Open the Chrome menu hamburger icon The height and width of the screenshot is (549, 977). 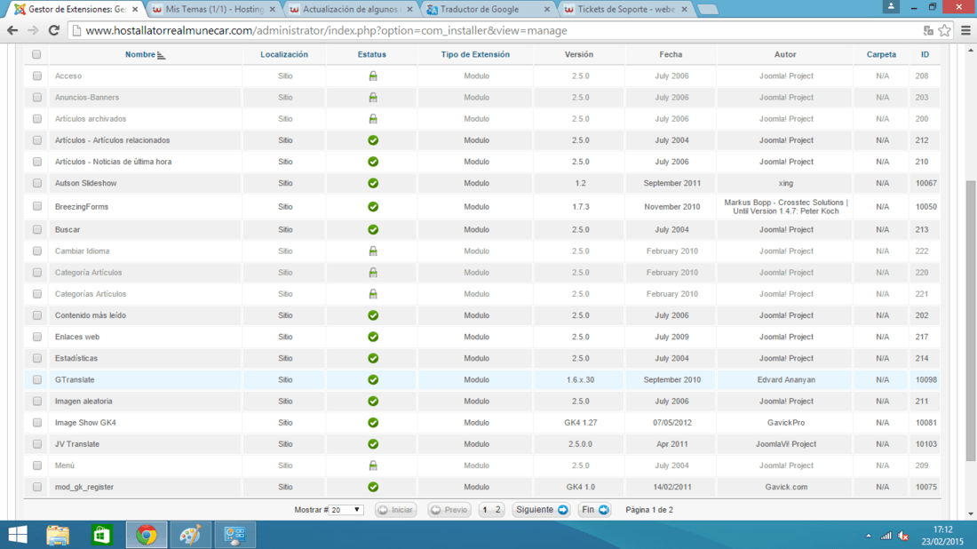965,30
